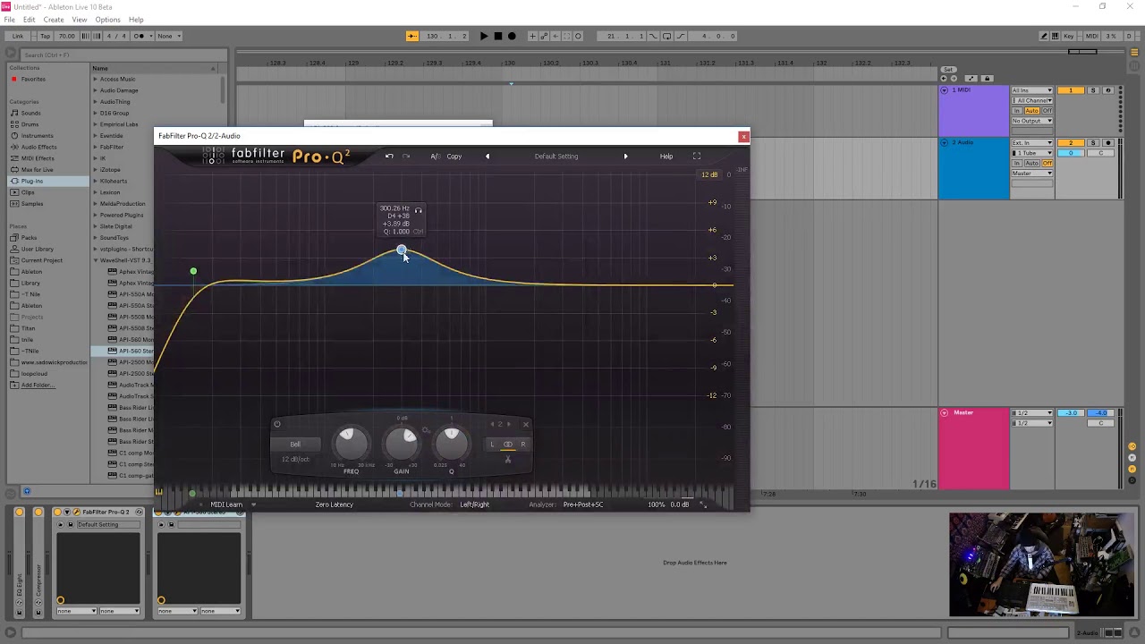The height and width of the screenshot is (644, 1145).
Task: Click the Stop transport button
Action: pos(497,36)
